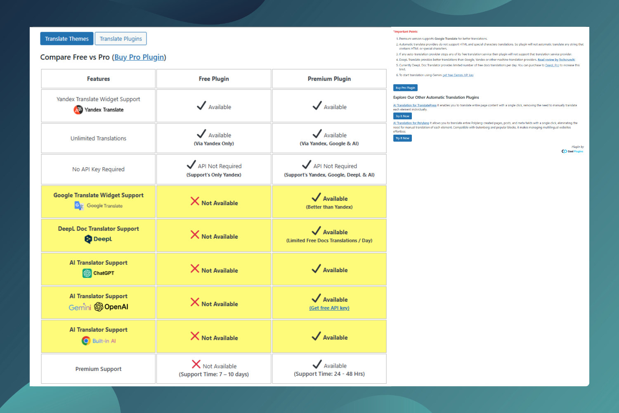Click '(Support Time: 7 – 10 days)' text

click(x=214, y=375)
